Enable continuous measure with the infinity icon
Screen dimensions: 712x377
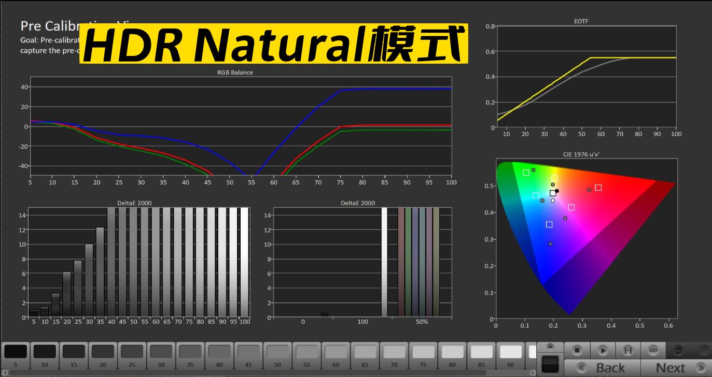tap(653, 350)
